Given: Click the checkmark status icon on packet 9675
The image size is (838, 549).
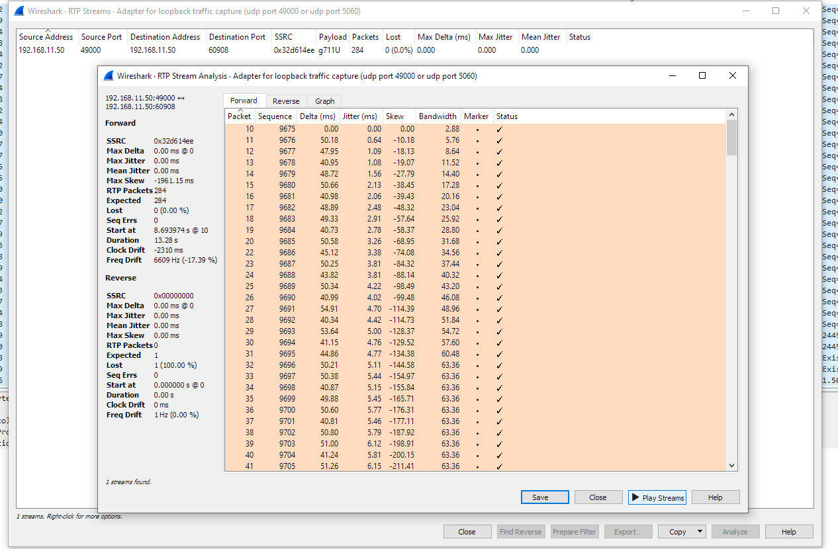Looking at the screenshot, I should 501,128.
